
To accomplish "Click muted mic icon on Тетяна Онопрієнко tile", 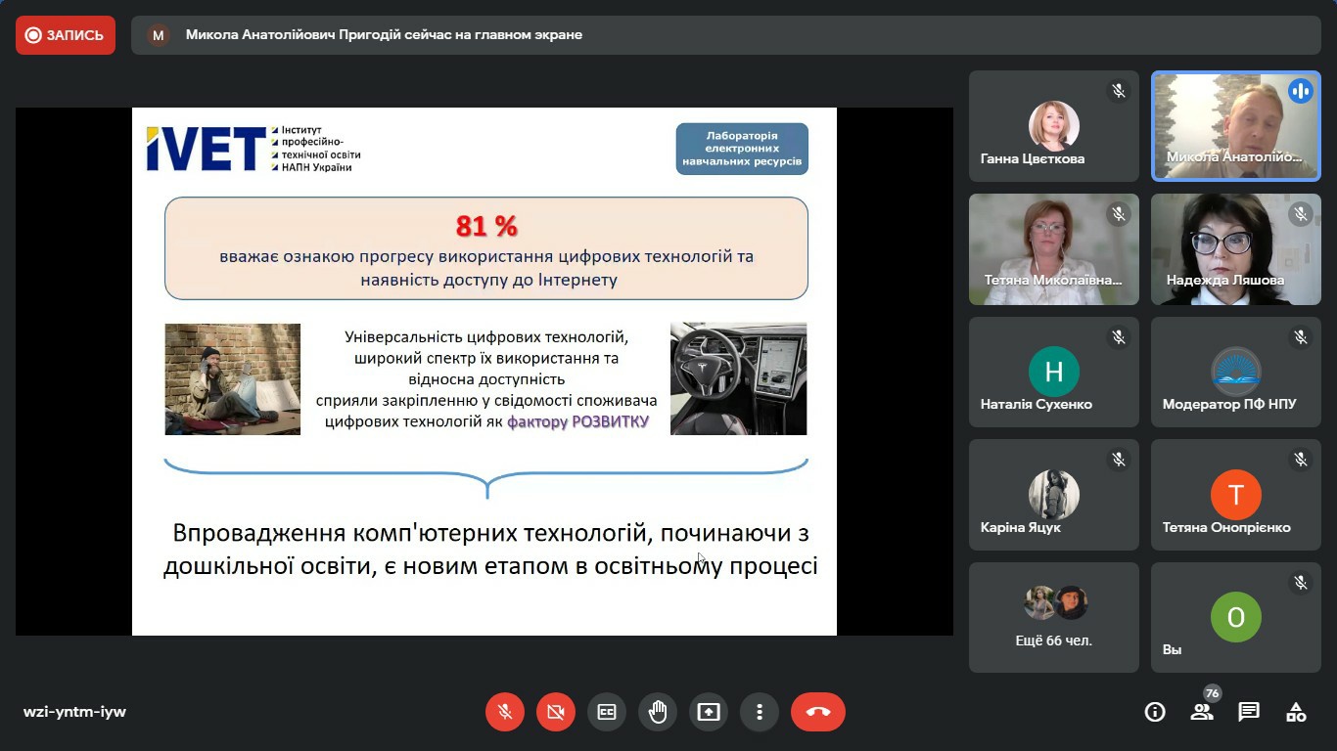I will (1301, 460).
